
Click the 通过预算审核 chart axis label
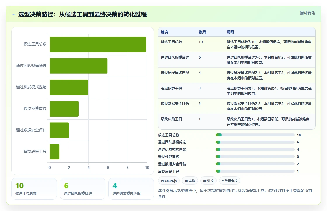[x=35, y=108]
